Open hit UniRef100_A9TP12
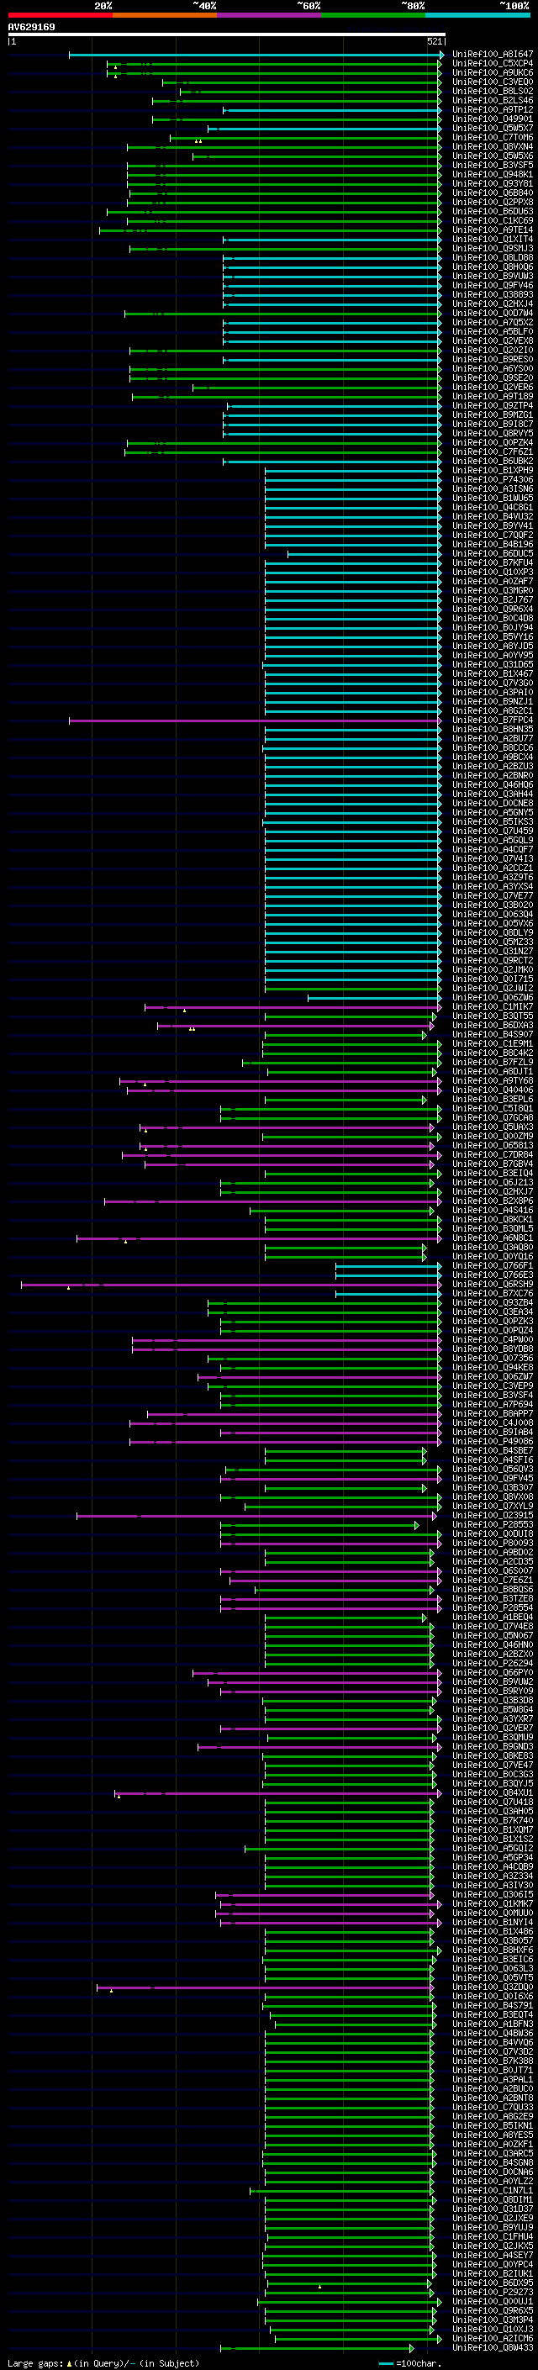This screenshot has height=2370, width=538. click(492, 109)
